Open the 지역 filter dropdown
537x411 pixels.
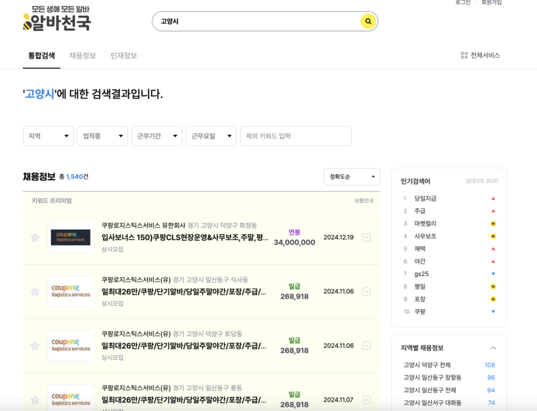[x=48, y=136]
